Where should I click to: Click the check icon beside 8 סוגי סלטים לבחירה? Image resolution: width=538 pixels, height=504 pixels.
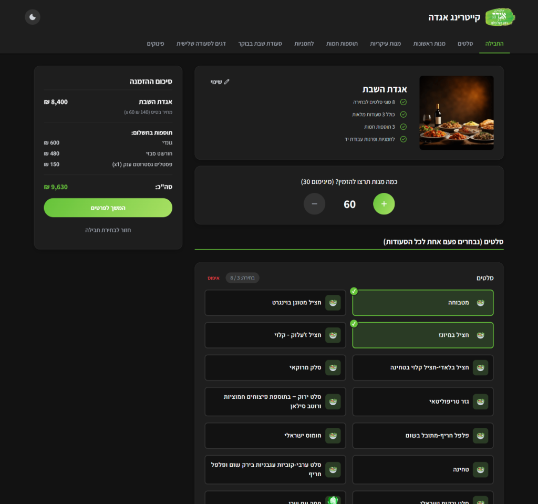403,102
